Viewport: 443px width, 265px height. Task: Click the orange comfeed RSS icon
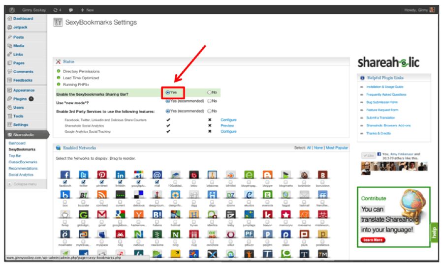[102, 194]
